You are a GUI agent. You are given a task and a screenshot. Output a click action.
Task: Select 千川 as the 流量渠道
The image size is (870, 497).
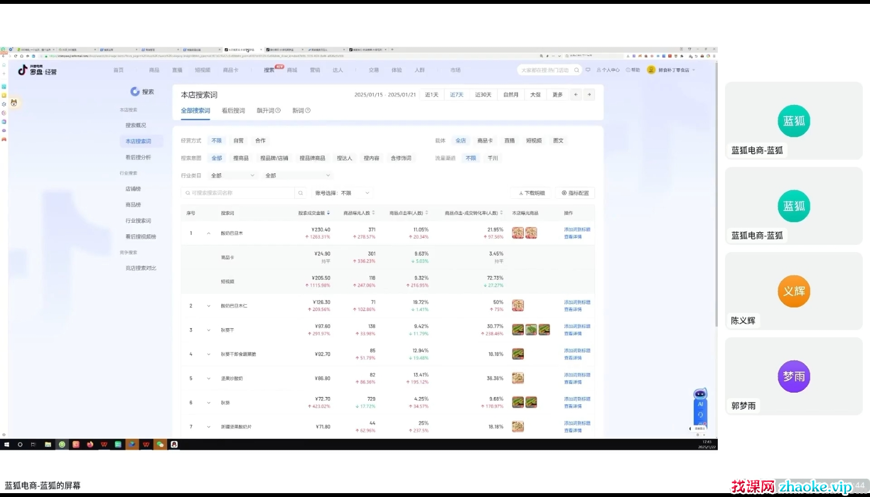493,158
